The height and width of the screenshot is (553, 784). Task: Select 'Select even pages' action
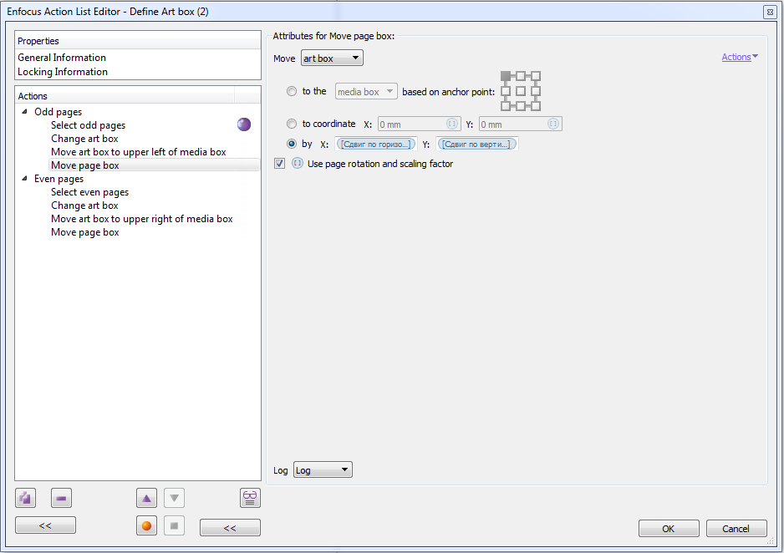89,192
